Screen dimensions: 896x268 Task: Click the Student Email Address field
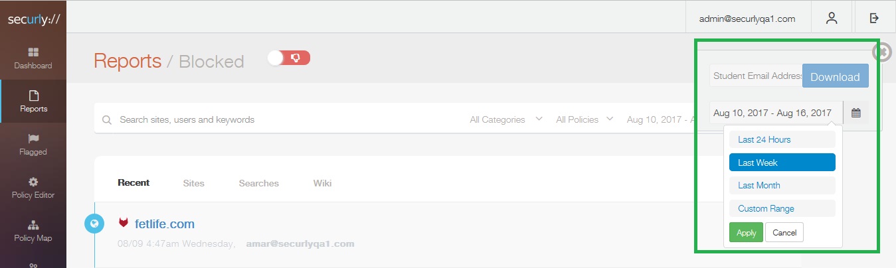[757, 76]
